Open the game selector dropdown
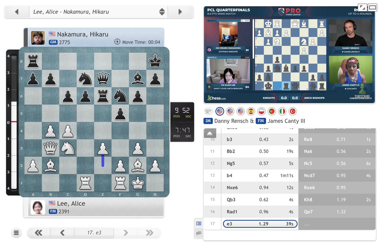Viewport: 380px width, 248px height. pyautogui.click(x=162, y=12)
